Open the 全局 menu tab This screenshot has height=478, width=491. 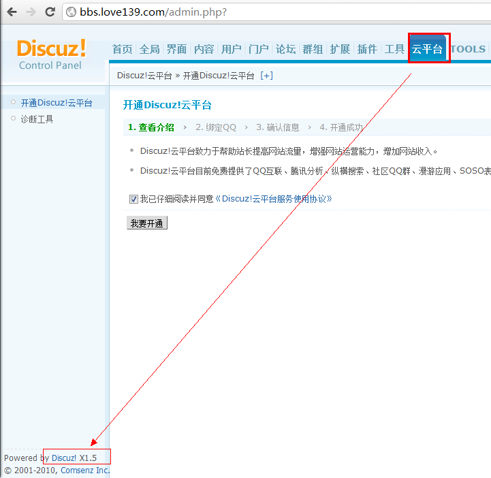pyautogui.click(x=149, y=49)
